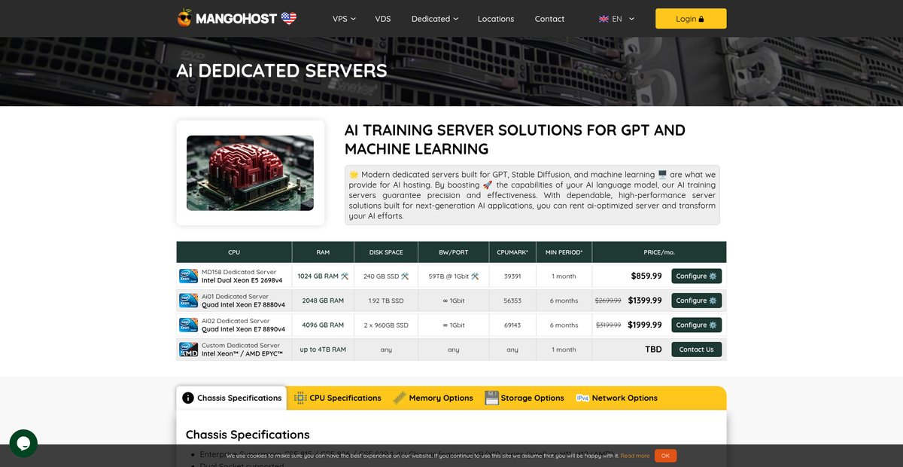Image resolution: width=903 pixels, height=467 pixels.
Task: Click the struck-through $2699.99 price
Action: point(608,301)
